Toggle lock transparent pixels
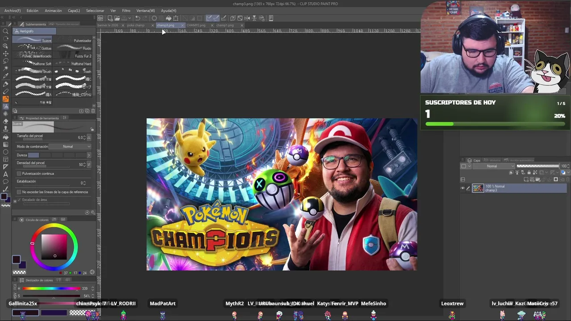This screenshot has width=571, height=321. coord(534,173)
